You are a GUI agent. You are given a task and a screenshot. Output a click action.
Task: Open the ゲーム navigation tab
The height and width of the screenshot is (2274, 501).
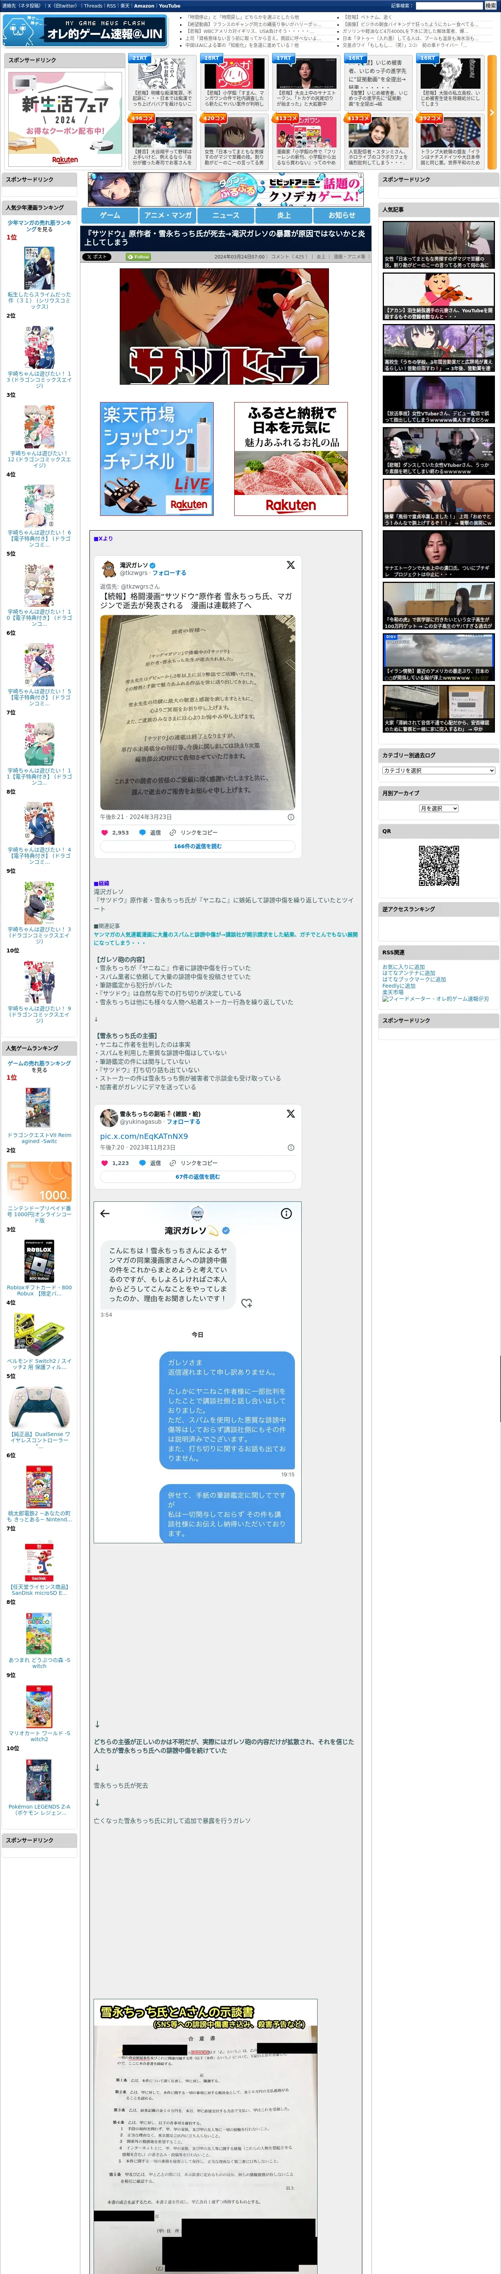tap(110, 215)
